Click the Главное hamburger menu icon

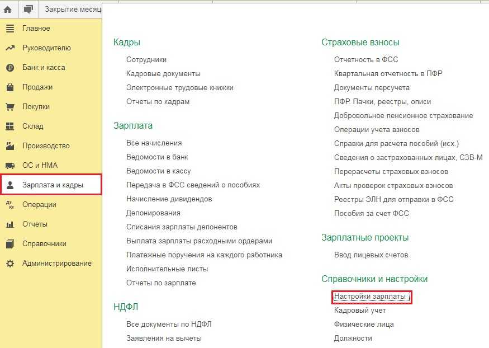[10, 29]
